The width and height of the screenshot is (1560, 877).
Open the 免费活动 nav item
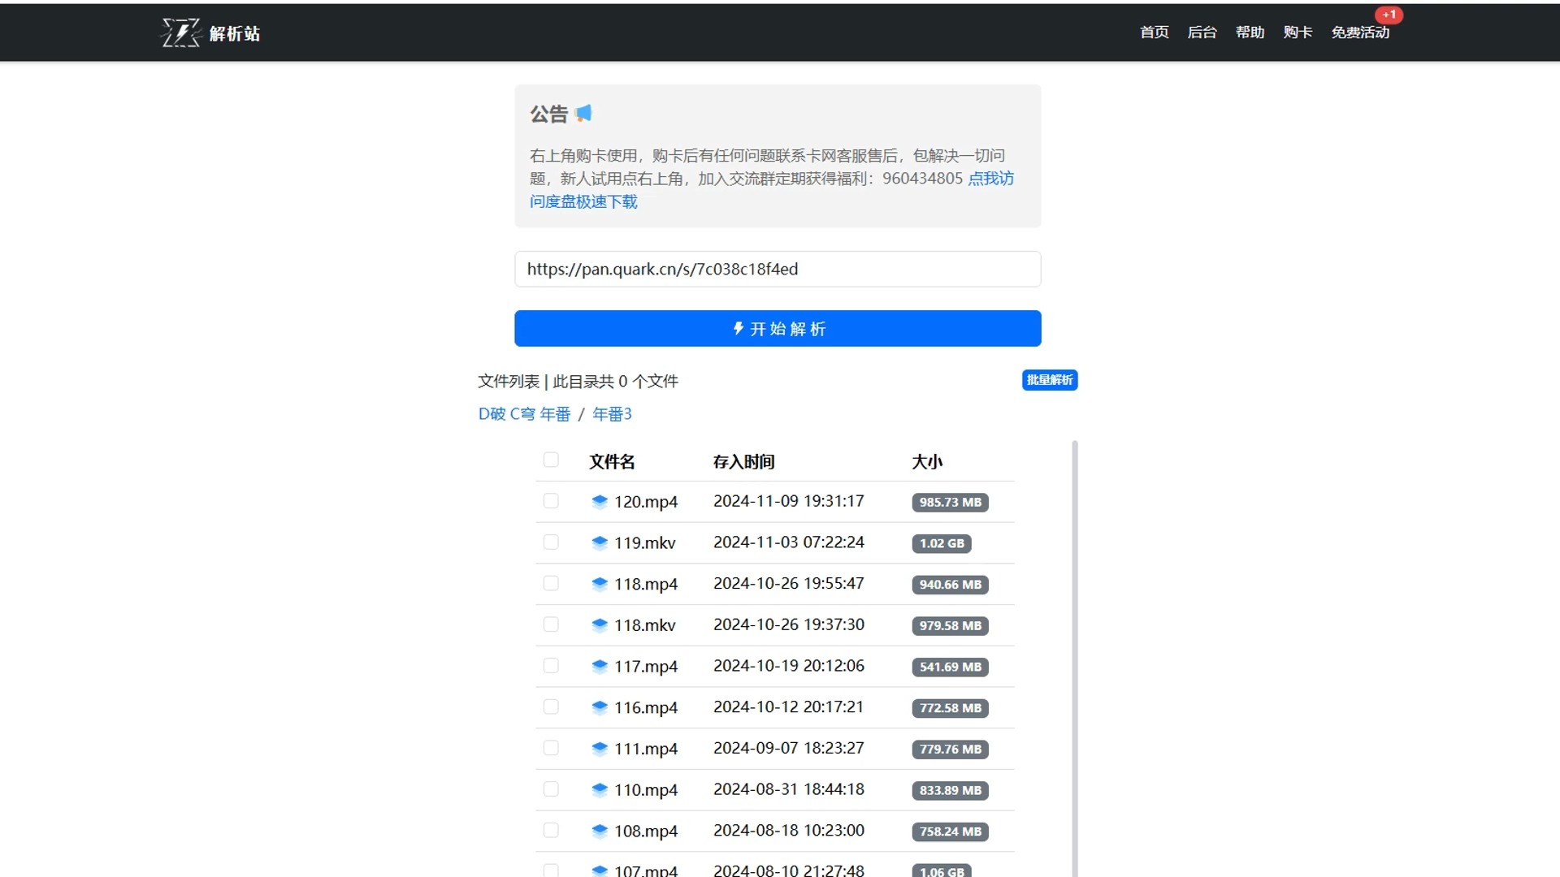pyautogui.click(x=1360, y=32)
